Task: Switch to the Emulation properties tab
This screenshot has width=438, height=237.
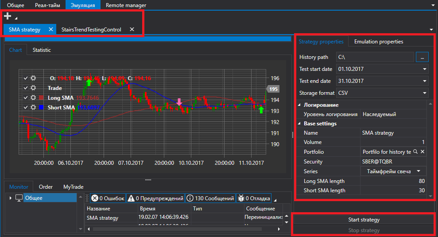Action: pyautogui.click(x=379, y=42)
